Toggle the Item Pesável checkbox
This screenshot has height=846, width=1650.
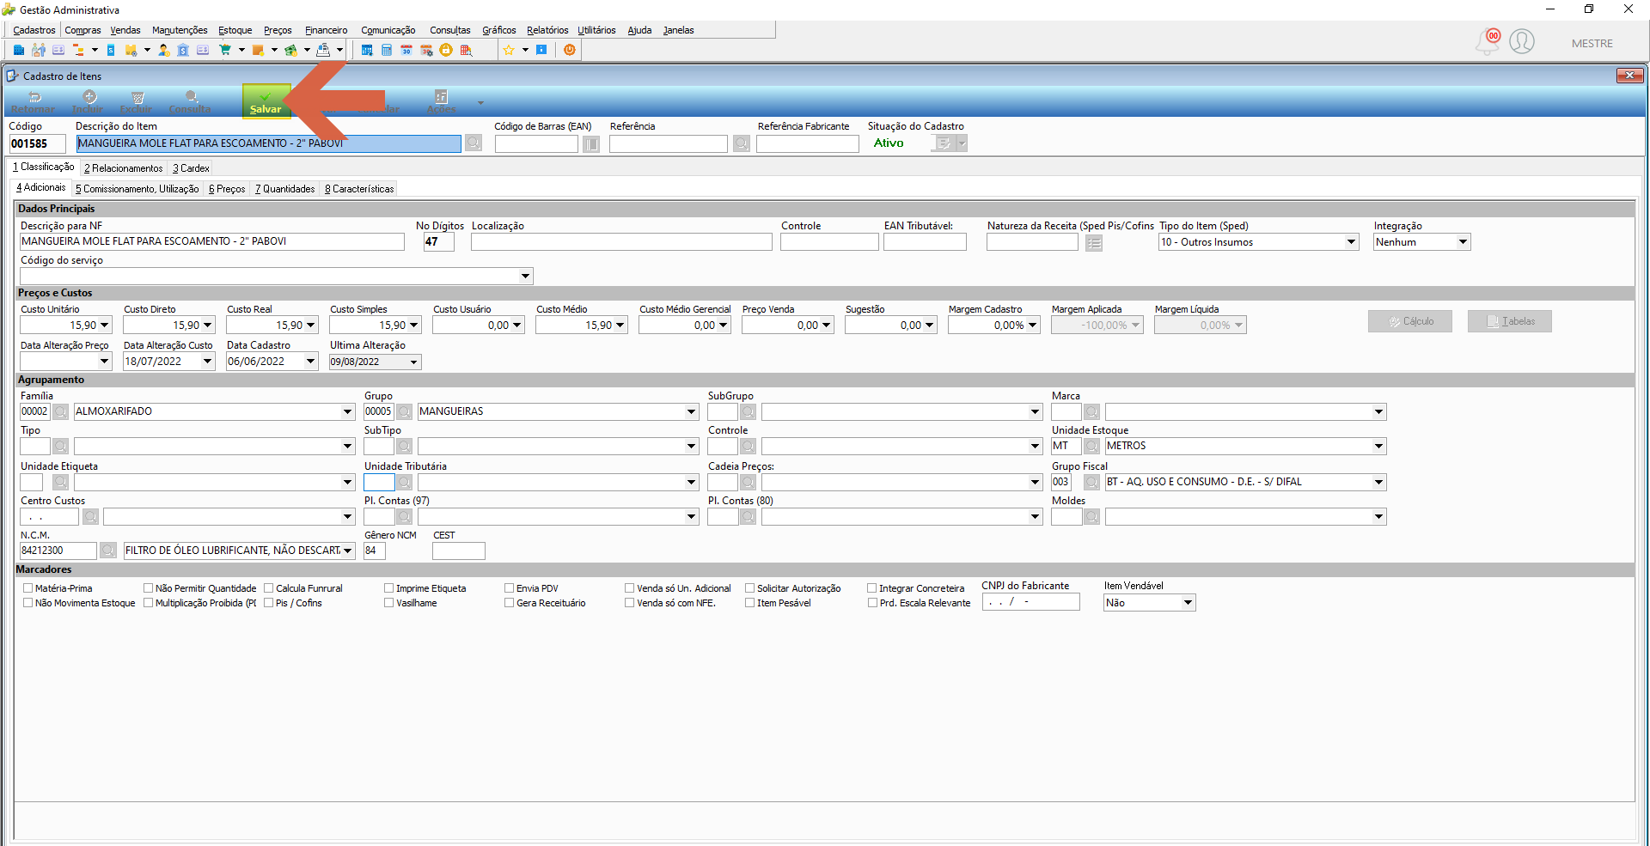click(750, 603)
